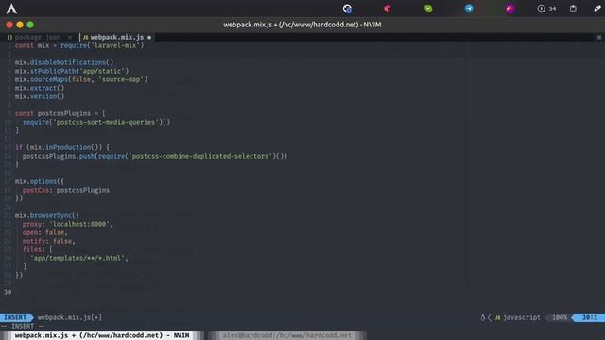
Task: Select the NVIM bottom terminal tab
Action: point(102,335)
